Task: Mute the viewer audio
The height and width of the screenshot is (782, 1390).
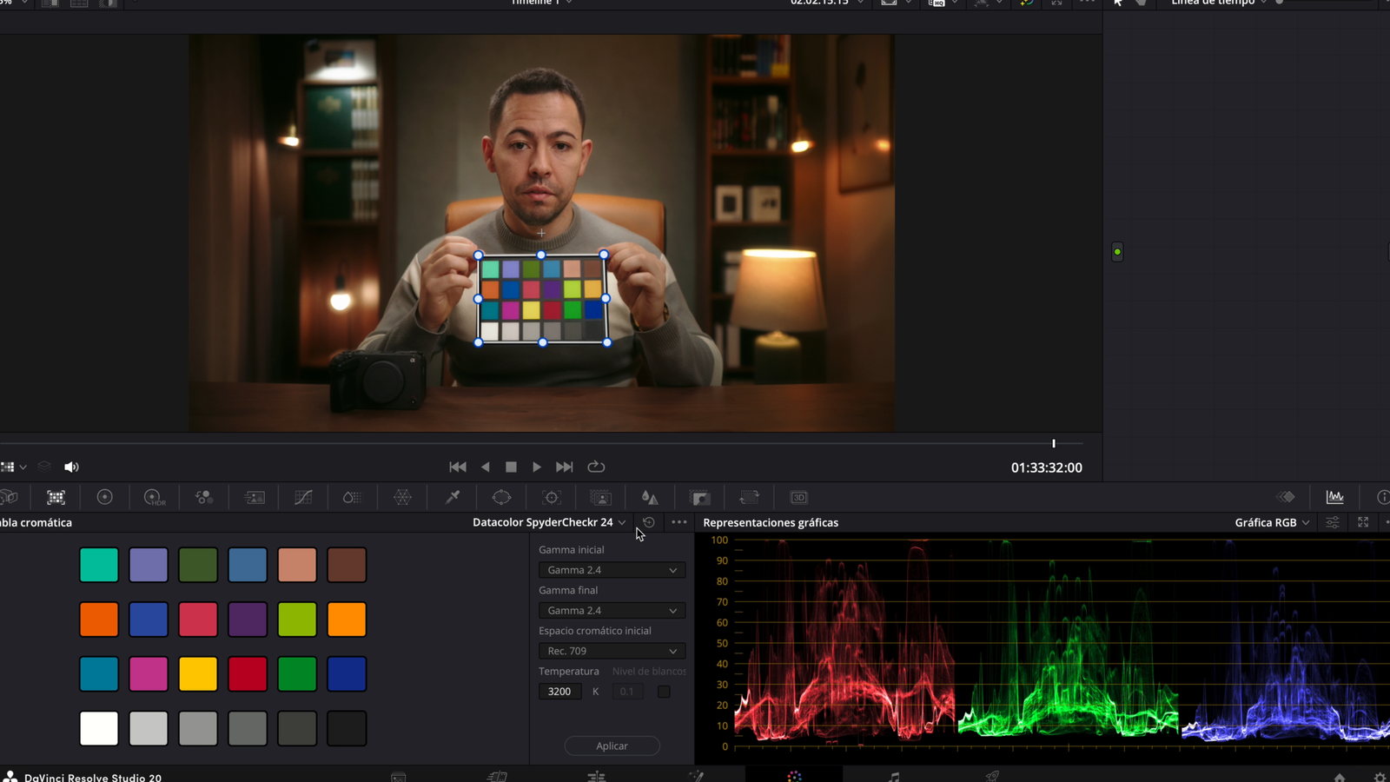Action: click(71, 467)
